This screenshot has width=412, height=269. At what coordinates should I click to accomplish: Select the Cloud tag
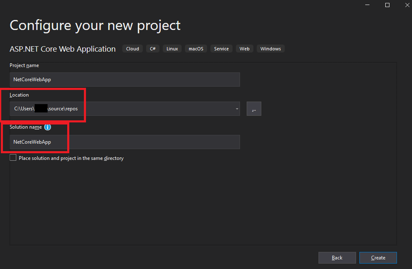coord(132,49)
